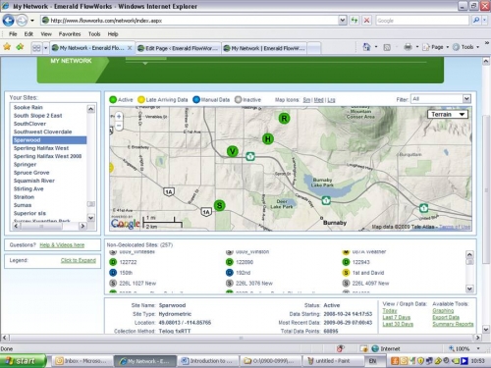
Task: Click Add to Favorites star-plus icon
Action: (20, 47)
